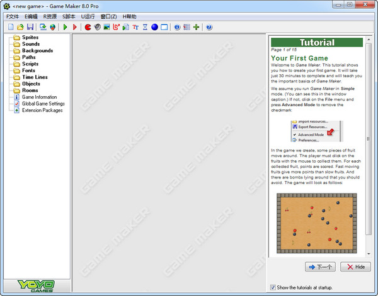The width and height of the screenshot is (378, 296).
Task: Click the Create a background icon
Action: point(106,27)
